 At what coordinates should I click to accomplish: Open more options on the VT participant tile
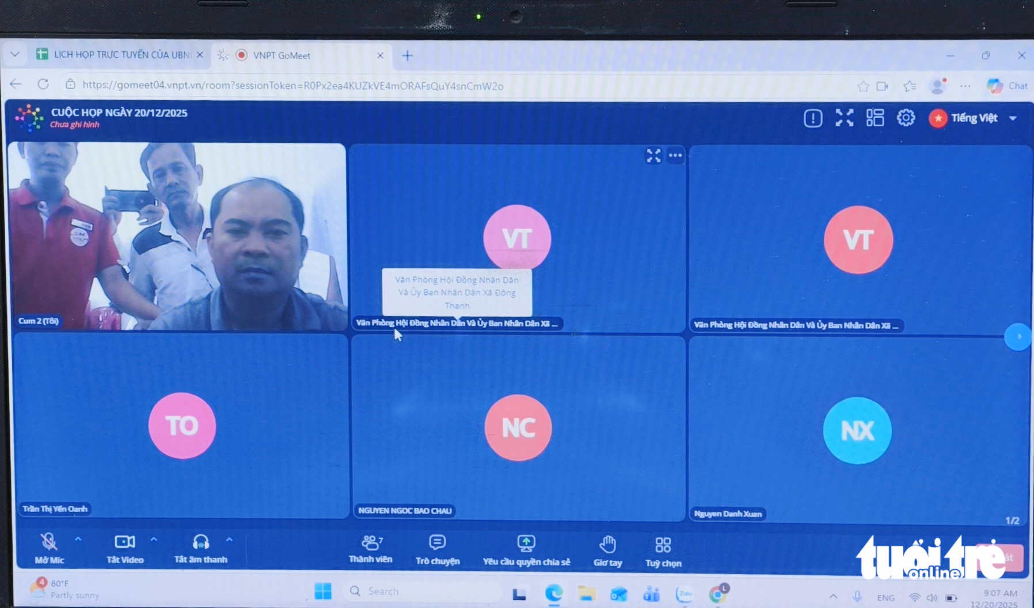pos(675,155)
